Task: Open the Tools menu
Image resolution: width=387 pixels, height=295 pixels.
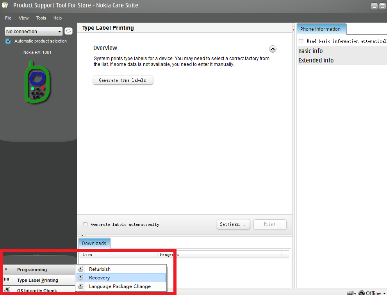Action: pyautogui.click(x=41, y=18)
